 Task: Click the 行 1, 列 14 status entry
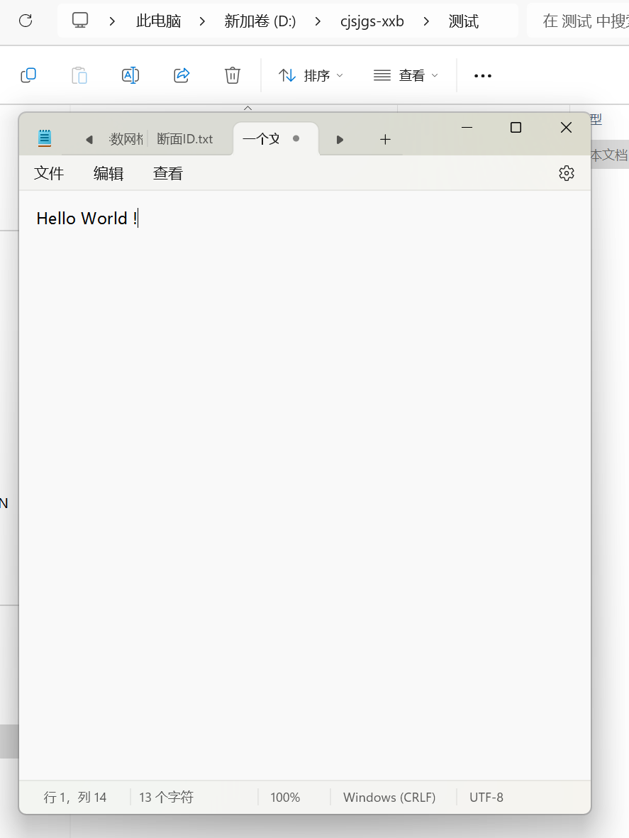click(x=74, y=798)
